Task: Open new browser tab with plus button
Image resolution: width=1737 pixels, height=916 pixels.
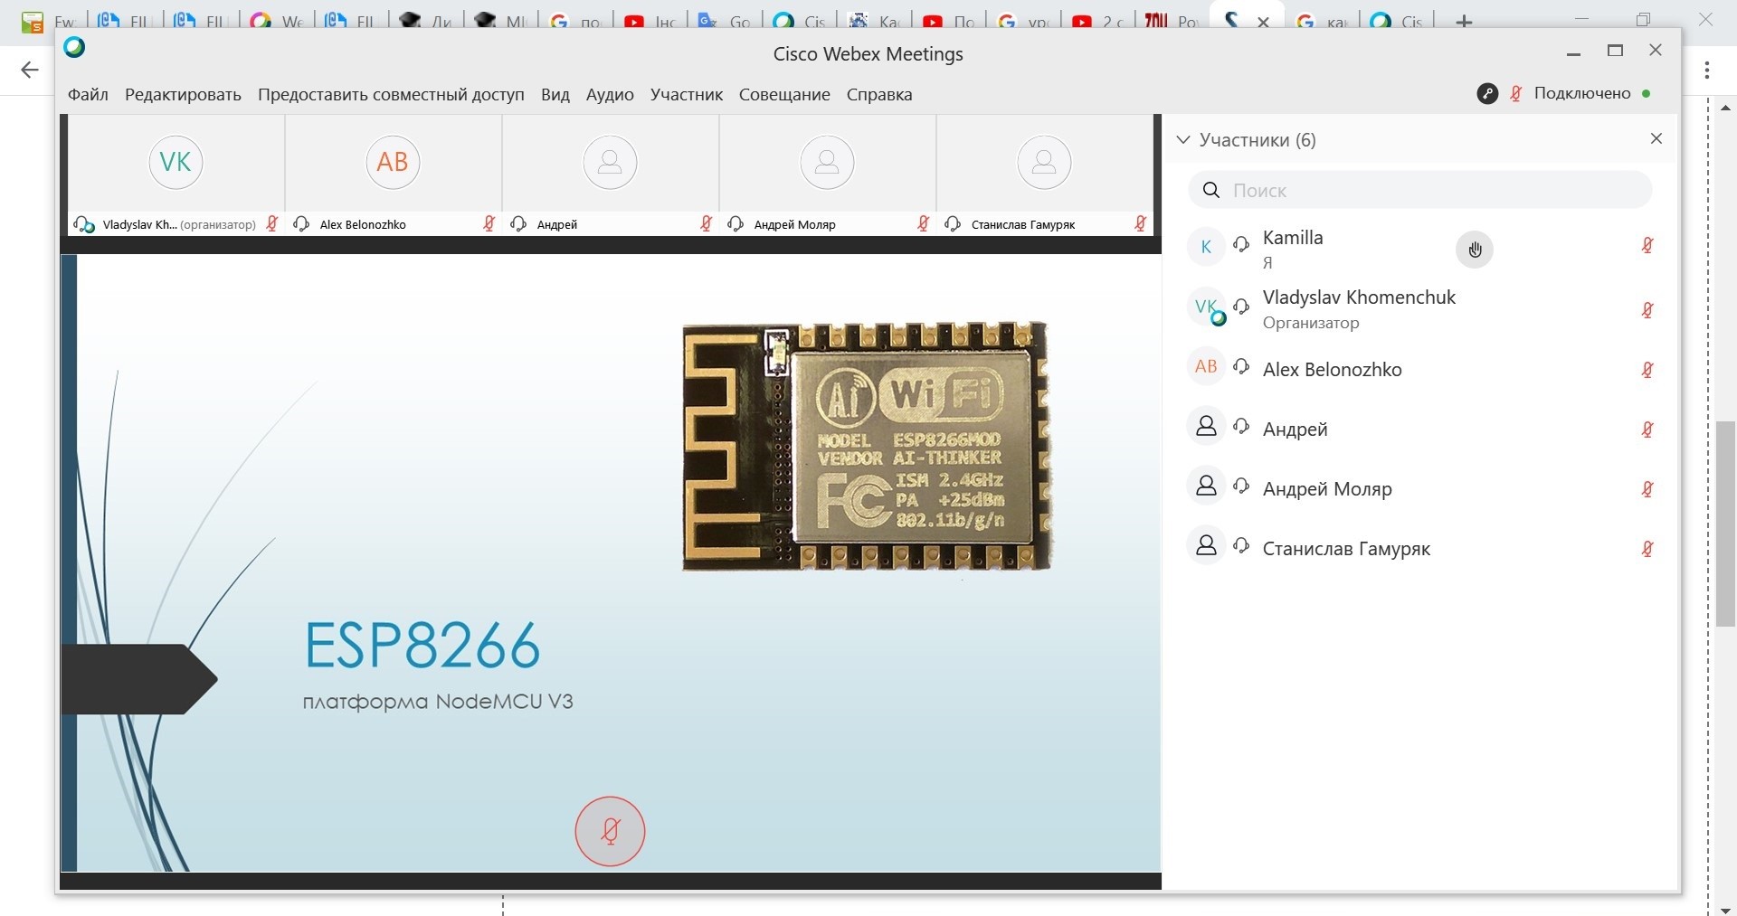Action: (1464, 22)
